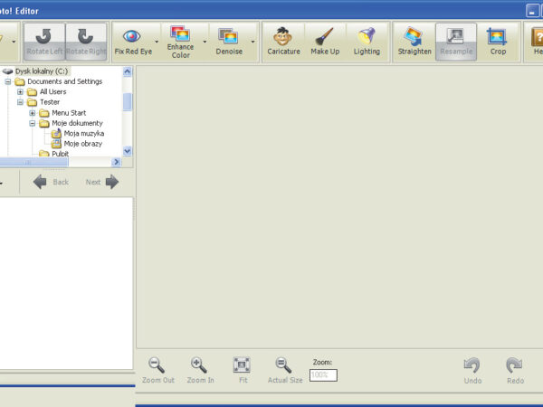Select the Denoise tool

[x=228, y=42]
